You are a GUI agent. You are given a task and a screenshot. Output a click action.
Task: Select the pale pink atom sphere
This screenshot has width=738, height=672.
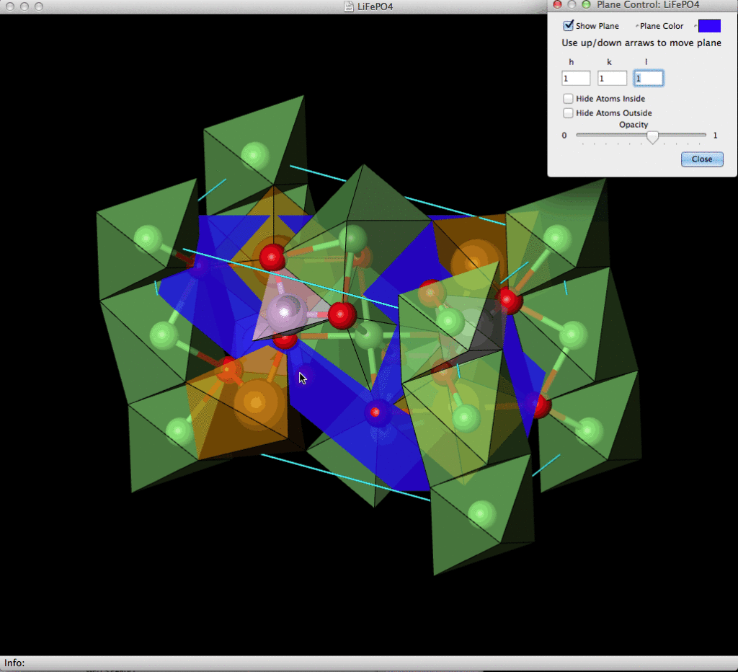pyautogui.click(x=286, y=313)
